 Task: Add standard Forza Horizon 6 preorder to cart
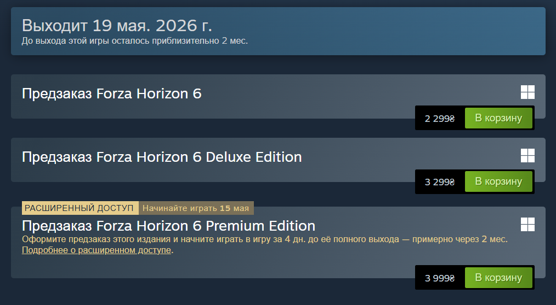(498, 118)
